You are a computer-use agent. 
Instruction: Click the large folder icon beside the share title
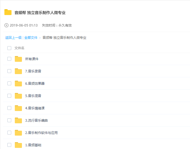8,12
